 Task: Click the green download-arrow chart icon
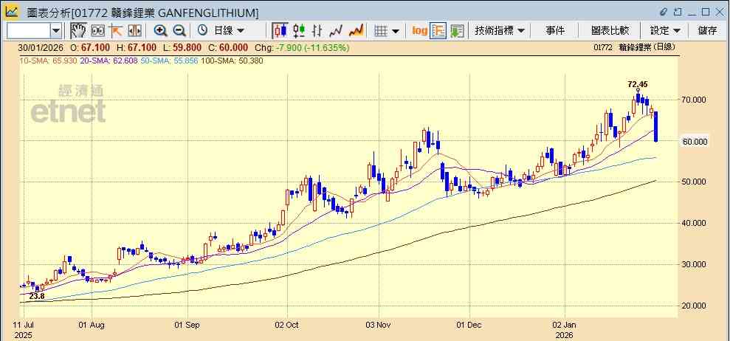[x=457, y=31]
